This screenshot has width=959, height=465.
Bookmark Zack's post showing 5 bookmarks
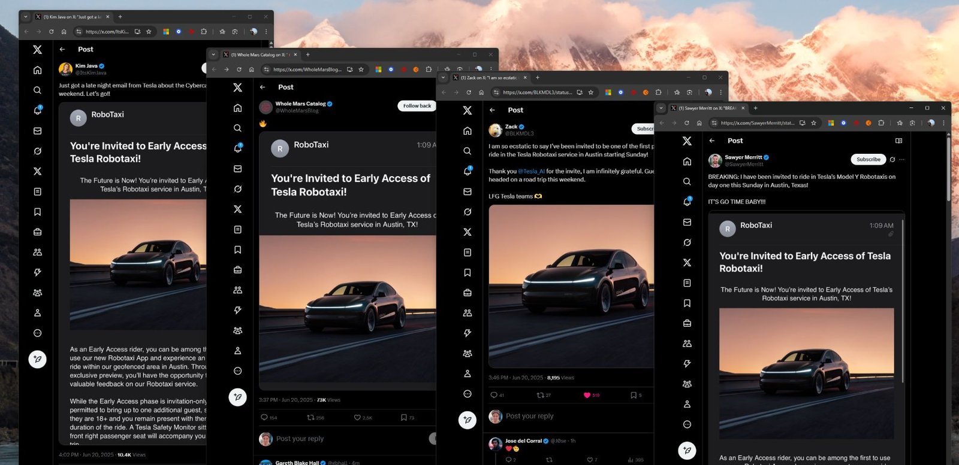coord(633,395)
